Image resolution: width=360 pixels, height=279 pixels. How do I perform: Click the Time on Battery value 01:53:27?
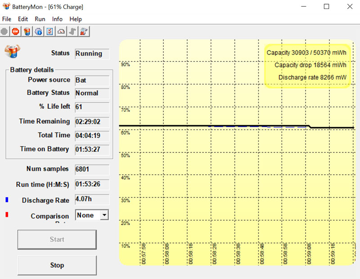[x=92, y=150]
